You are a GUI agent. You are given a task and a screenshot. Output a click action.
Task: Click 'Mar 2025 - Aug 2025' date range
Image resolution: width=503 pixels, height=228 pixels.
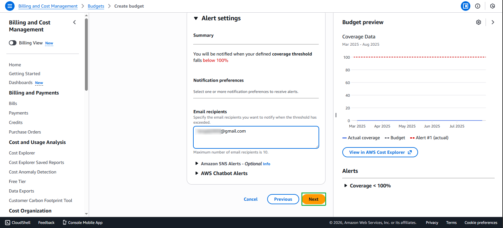361,44
